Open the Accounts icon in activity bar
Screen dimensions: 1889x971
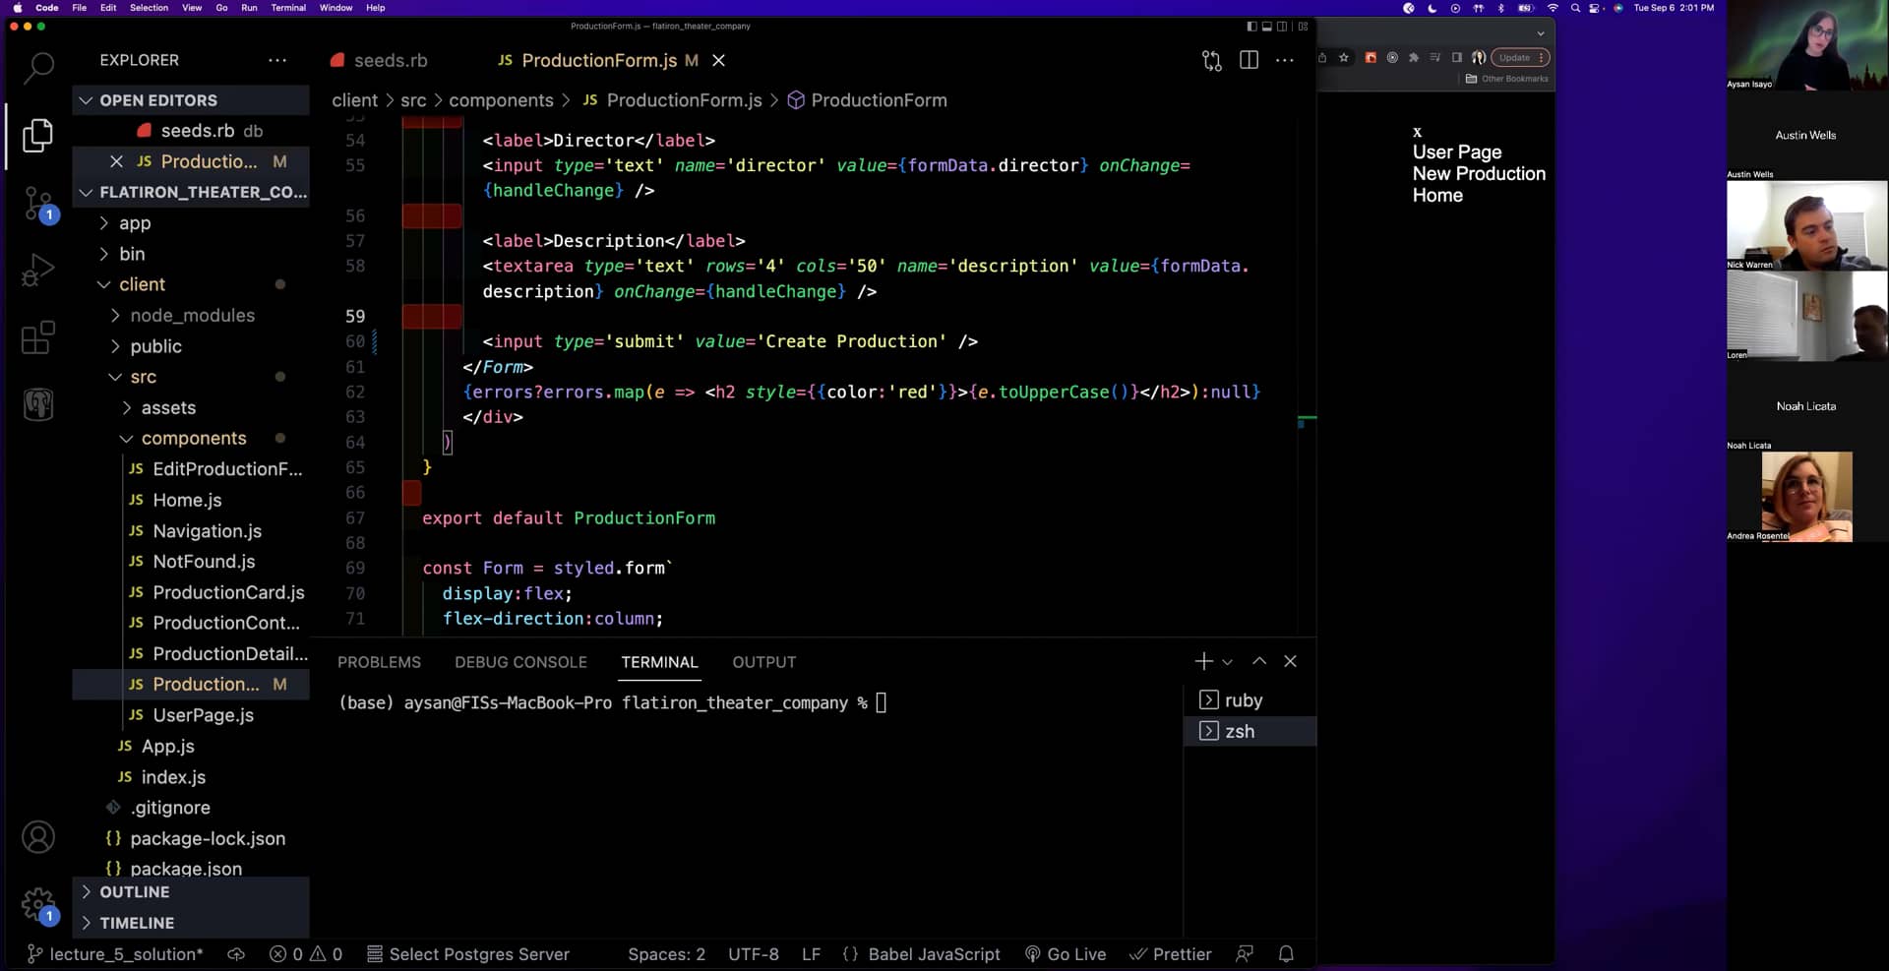point(38,837)
